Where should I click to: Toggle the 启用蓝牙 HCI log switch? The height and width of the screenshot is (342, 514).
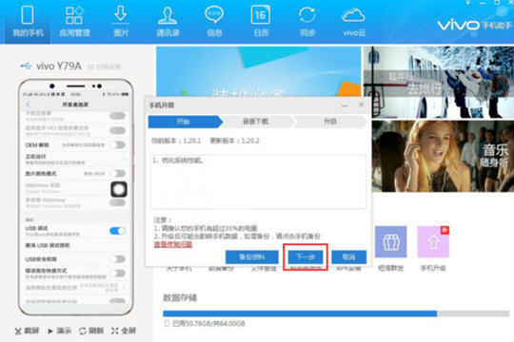tap(117, 130)
